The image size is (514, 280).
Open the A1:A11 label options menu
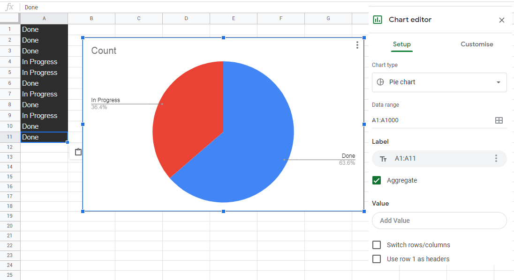pos(496,159)
